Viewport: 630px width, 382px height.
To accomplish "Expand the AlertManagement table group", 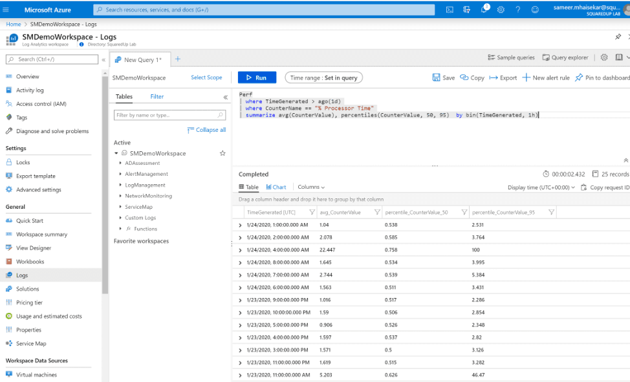I will [120, 174].
